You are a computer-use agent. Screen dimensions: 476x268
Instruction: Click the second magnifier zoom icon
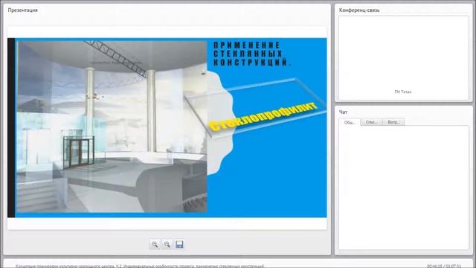[x=167, y=244]
